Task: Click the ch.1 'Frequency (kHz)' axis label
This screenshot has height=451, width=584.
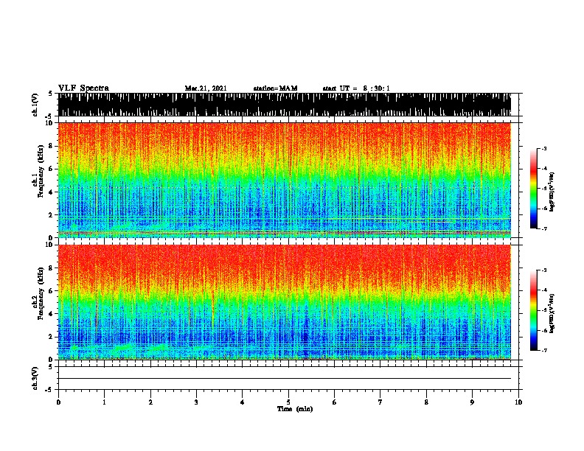Action: 41,172
